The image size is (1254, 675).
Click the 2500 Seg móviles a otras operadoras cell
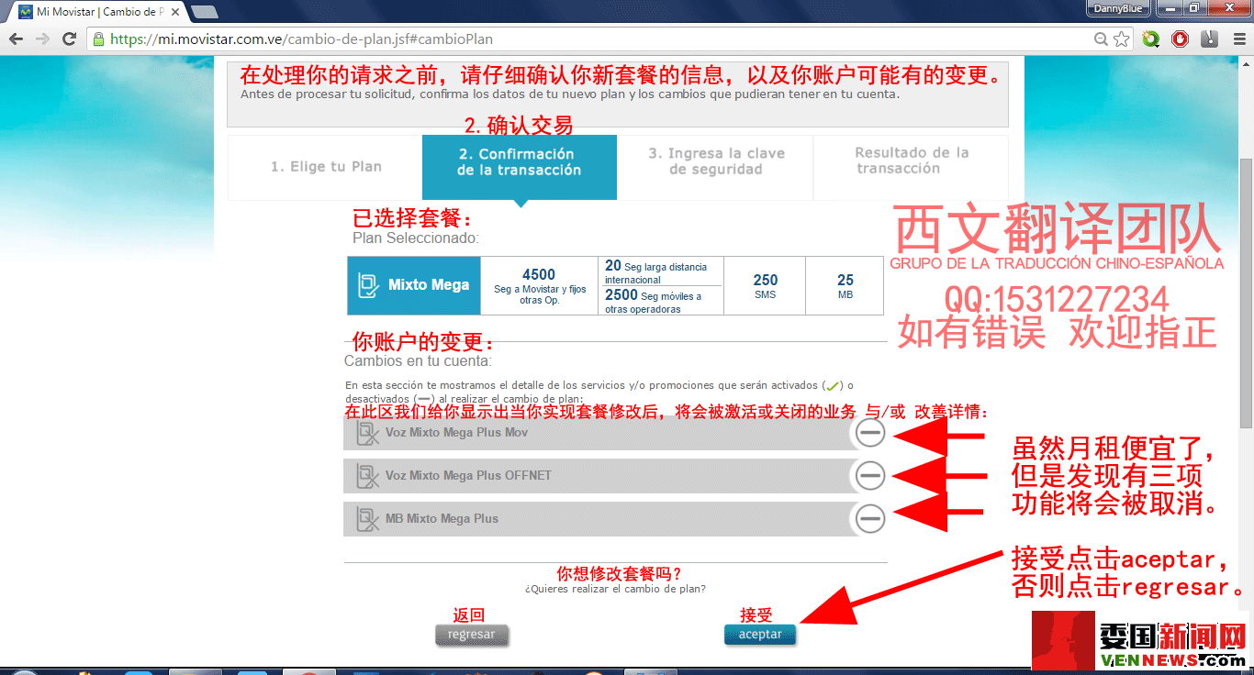[660, 301]
